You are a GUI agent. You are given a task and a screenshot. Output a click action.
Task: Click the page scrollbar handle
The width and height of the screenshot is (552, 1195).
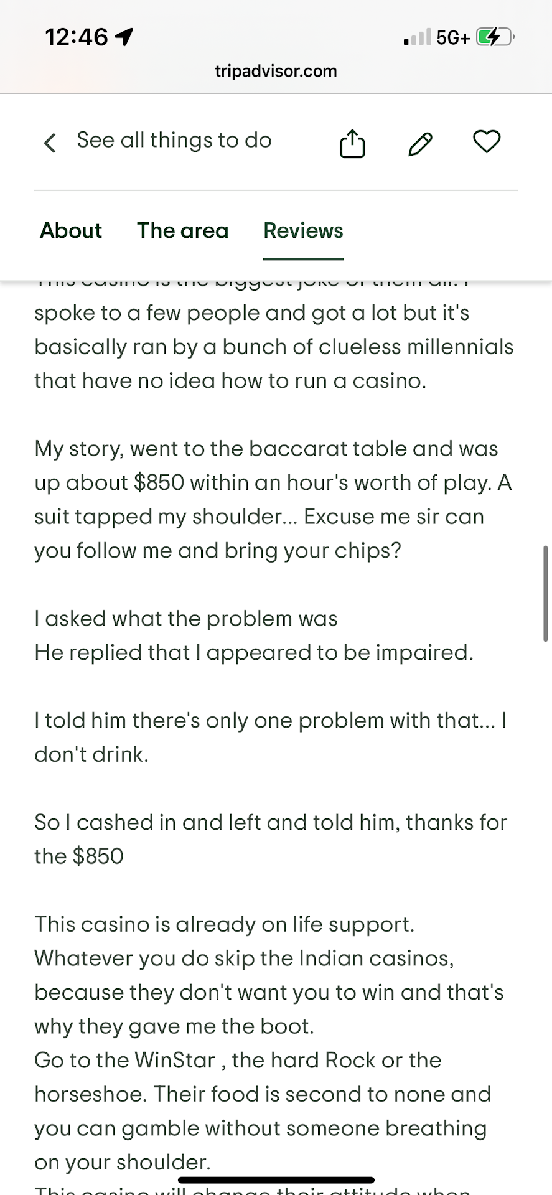coord(545,593)
